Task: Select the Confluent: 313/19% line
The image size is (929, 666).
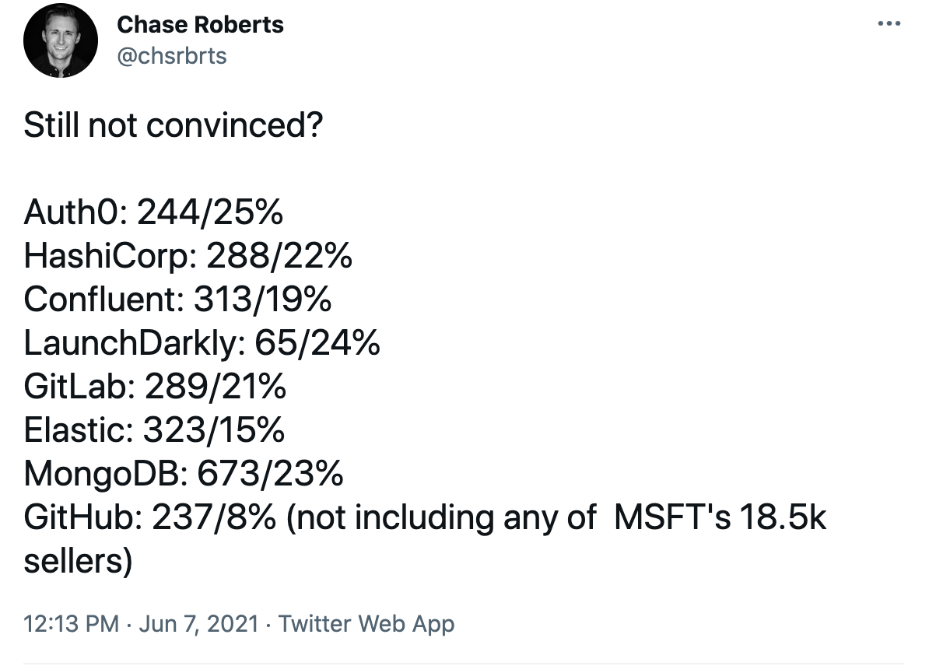Action: (177, 300)
